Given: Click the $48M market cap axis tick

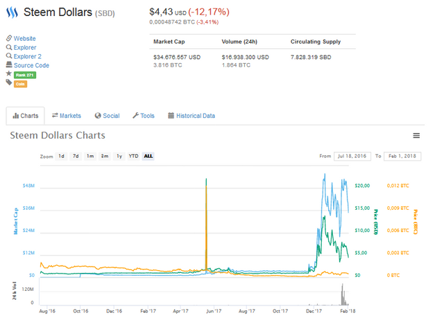Looking at the screenshot, I should point(28,186).
